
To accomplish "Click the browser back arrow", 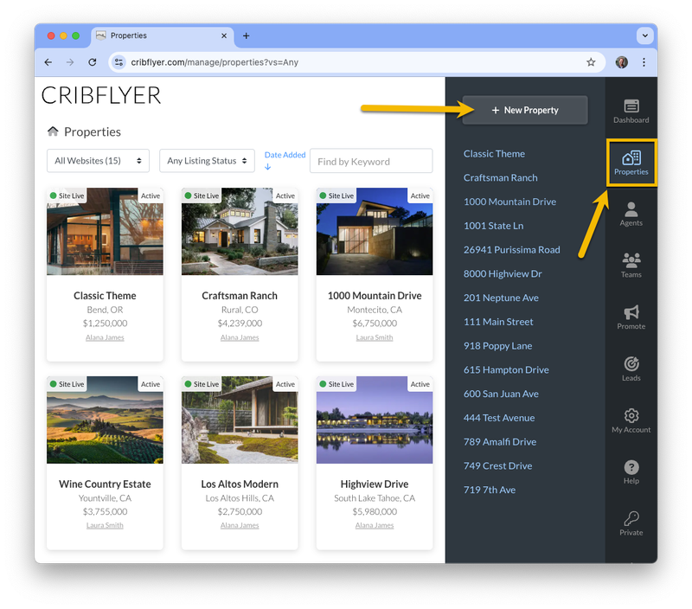I will [x=48, y=62].
